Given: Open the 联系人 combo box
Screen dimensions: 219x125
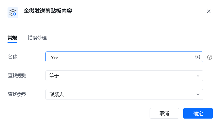Looking at the screenshot, I should (124, 94).
